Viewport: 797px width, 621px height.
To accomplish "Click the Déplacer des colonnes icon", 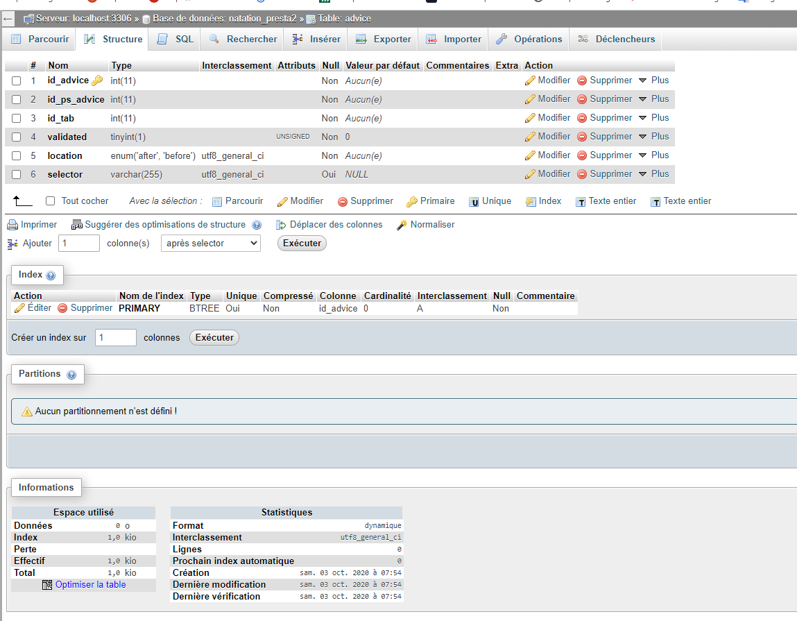I will [280, 225].
